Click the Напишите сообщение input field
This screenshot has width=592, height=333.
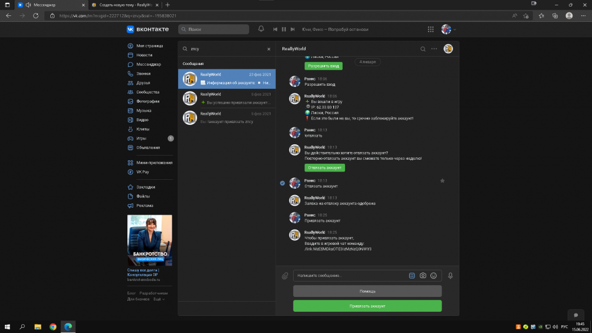click(351, 276)
